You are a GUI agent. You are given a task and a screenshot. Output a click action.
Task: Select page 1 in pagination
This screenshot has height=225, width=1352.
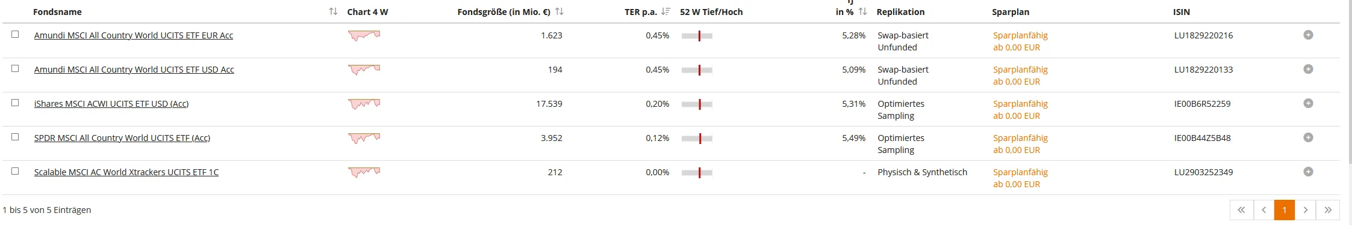coord(1285,210)
